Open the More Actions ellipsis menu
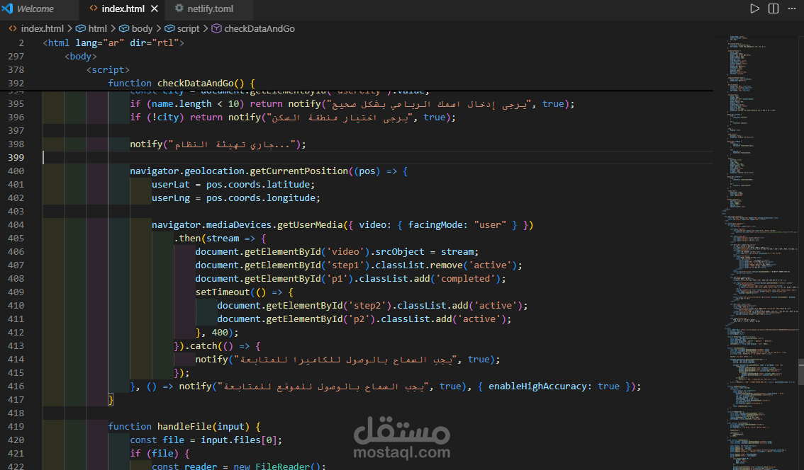Image resolution: width=804 pixels, height=470 pixels. click(792, 8)
